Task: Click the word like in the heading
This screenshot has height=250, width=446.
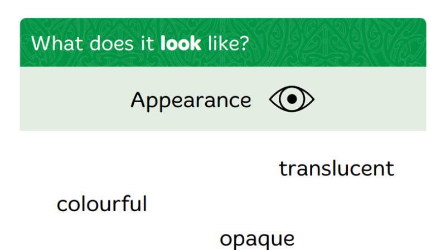Action: (x=222, y=43)
